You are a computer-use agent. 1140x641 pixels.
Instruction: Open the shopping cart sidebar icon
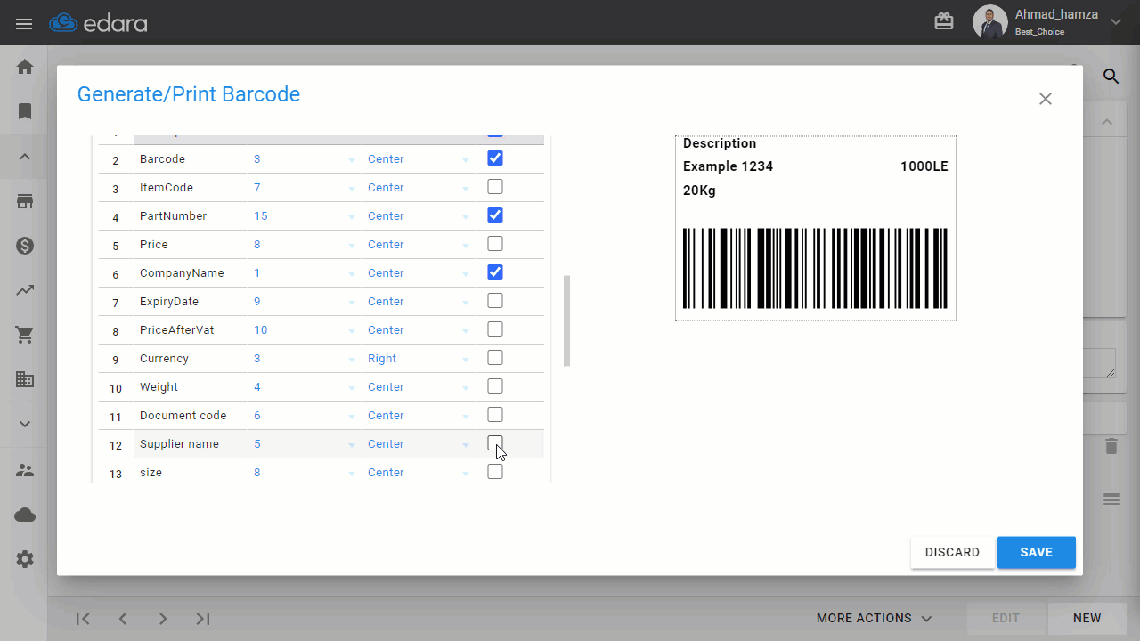[25, 335]
